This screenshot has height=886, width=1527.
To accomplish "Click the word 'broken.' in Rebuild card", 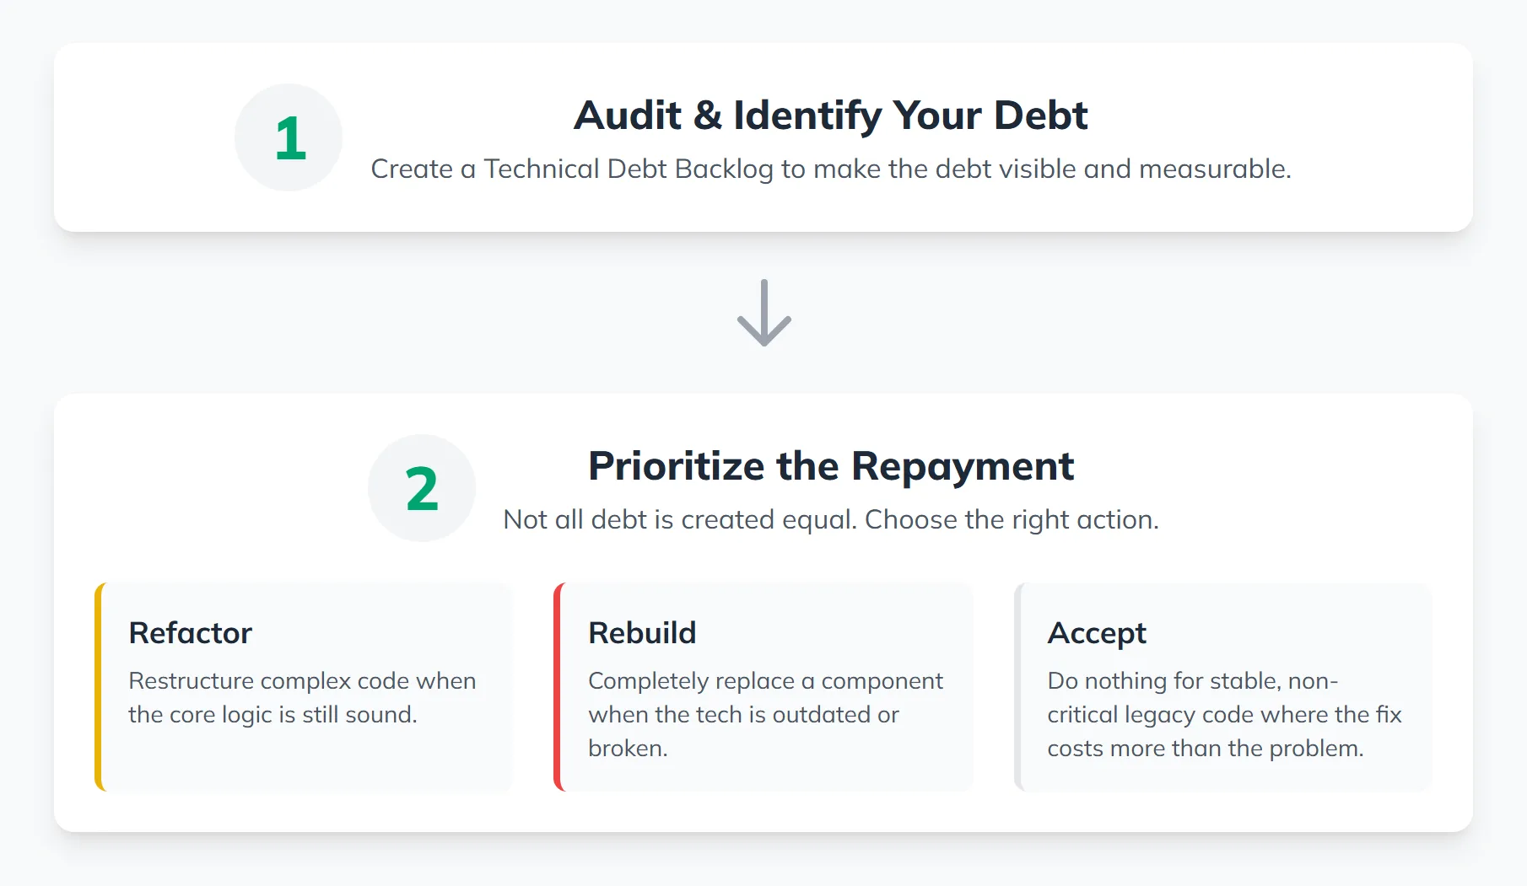I will 628,749.
